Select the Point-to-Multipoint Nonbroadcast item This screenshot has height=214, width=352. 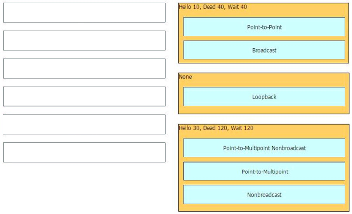pos(264,148)
